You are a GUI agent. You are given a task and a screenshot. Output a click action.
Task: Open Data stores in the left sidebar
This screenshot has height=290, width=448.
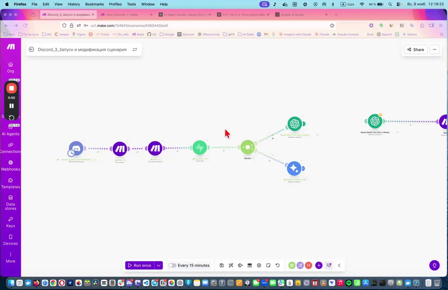(10, 203)
